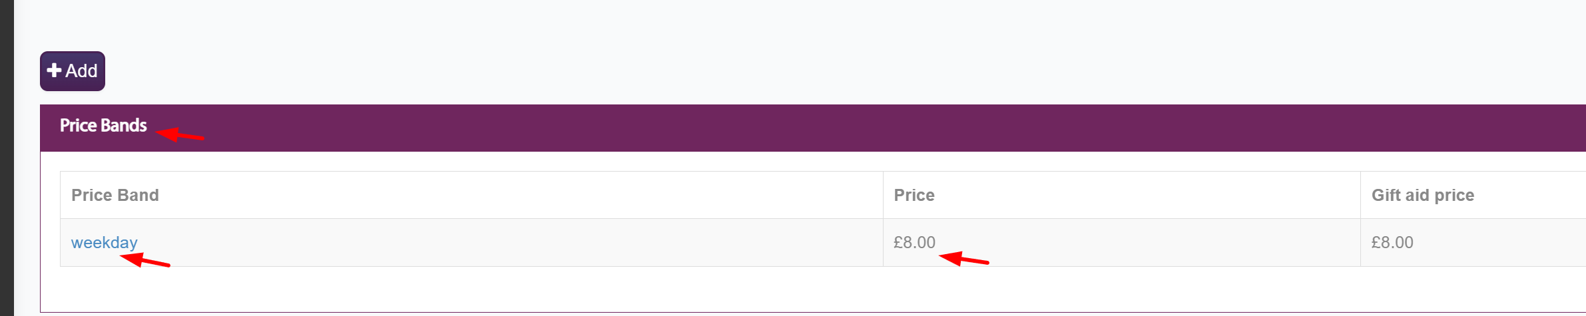Click the Add button label text
The image size is (1586, 316).
[81, 71]
